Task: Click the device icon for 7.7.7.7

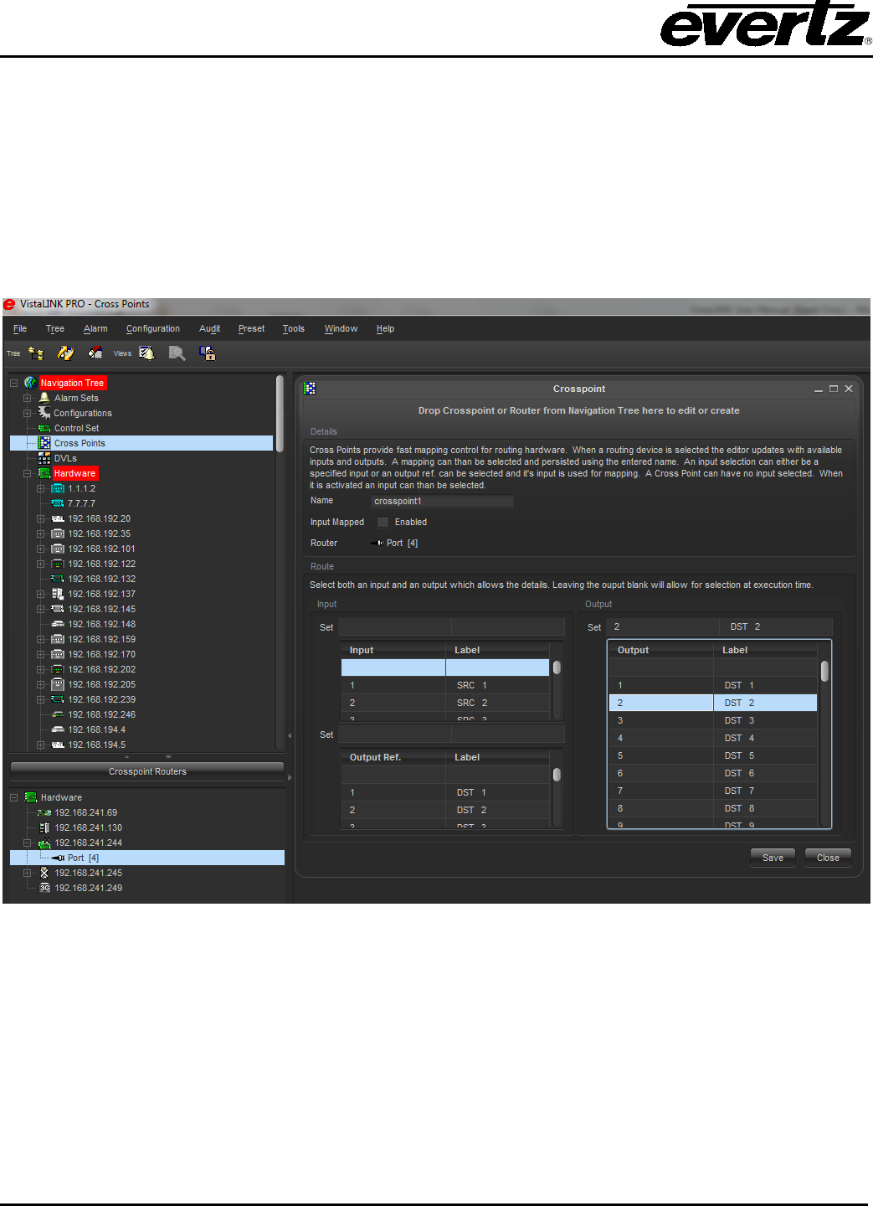Action: 58,503
